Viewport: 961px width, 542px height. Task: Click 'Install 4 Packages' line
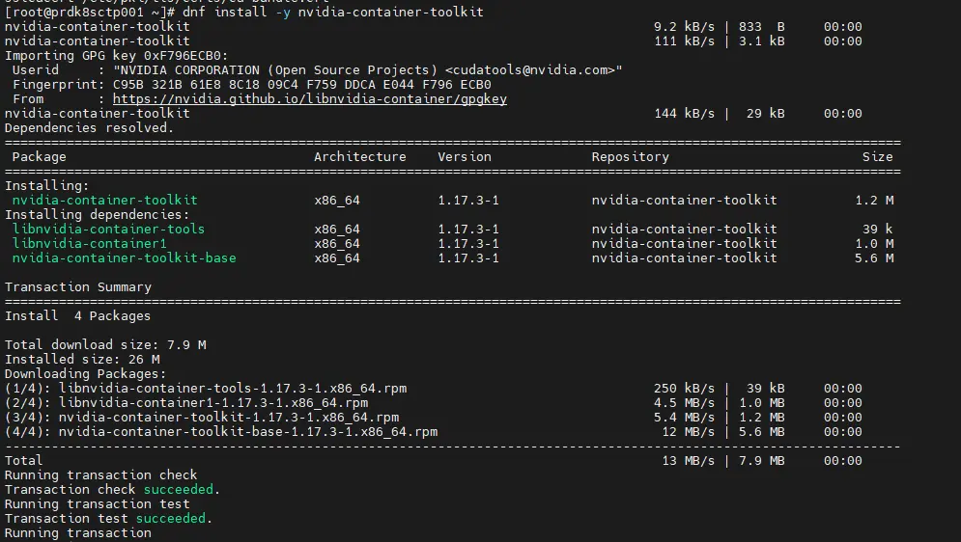pos(77,316)
